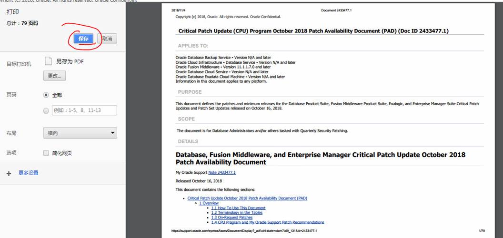Click the 目标打印机 destination label
503x238 pixels.
pyautogui.click(x=19, y=64)
